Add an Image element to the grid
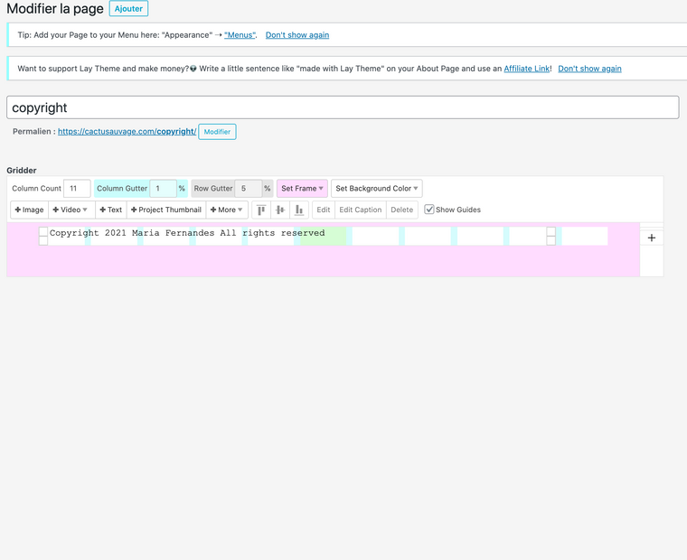687x560 pixels. pos(30,210)
